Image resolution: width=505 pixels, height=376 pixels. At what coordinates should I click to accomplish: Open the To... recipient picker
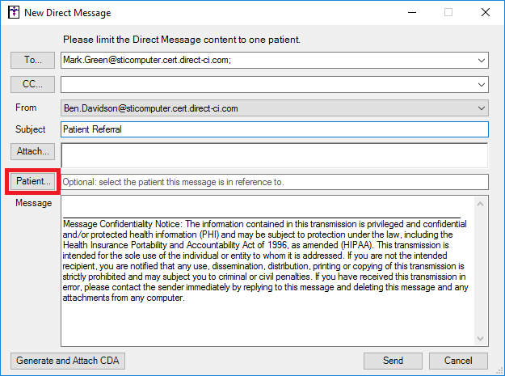click(32, 60)
